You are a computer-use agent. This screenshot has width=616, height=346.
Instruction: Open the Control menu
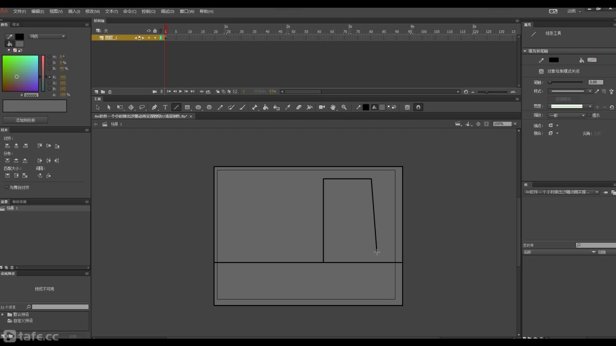pos(149,11)
